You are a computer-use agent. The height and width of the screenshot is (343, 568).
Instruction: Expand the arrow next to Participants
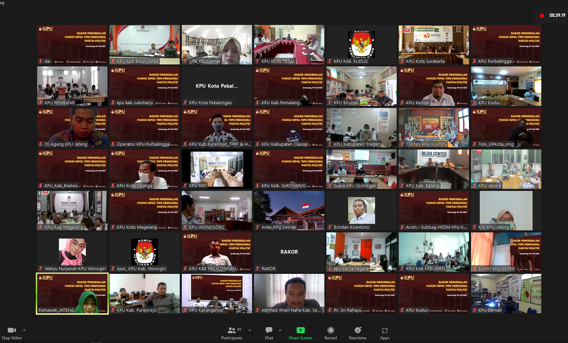pyautogui.click(x=250, y=330)
